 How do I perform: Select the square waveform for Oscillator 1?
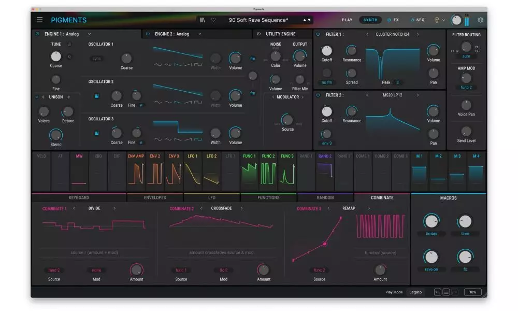pyautogui.click(x=198, y=65)
